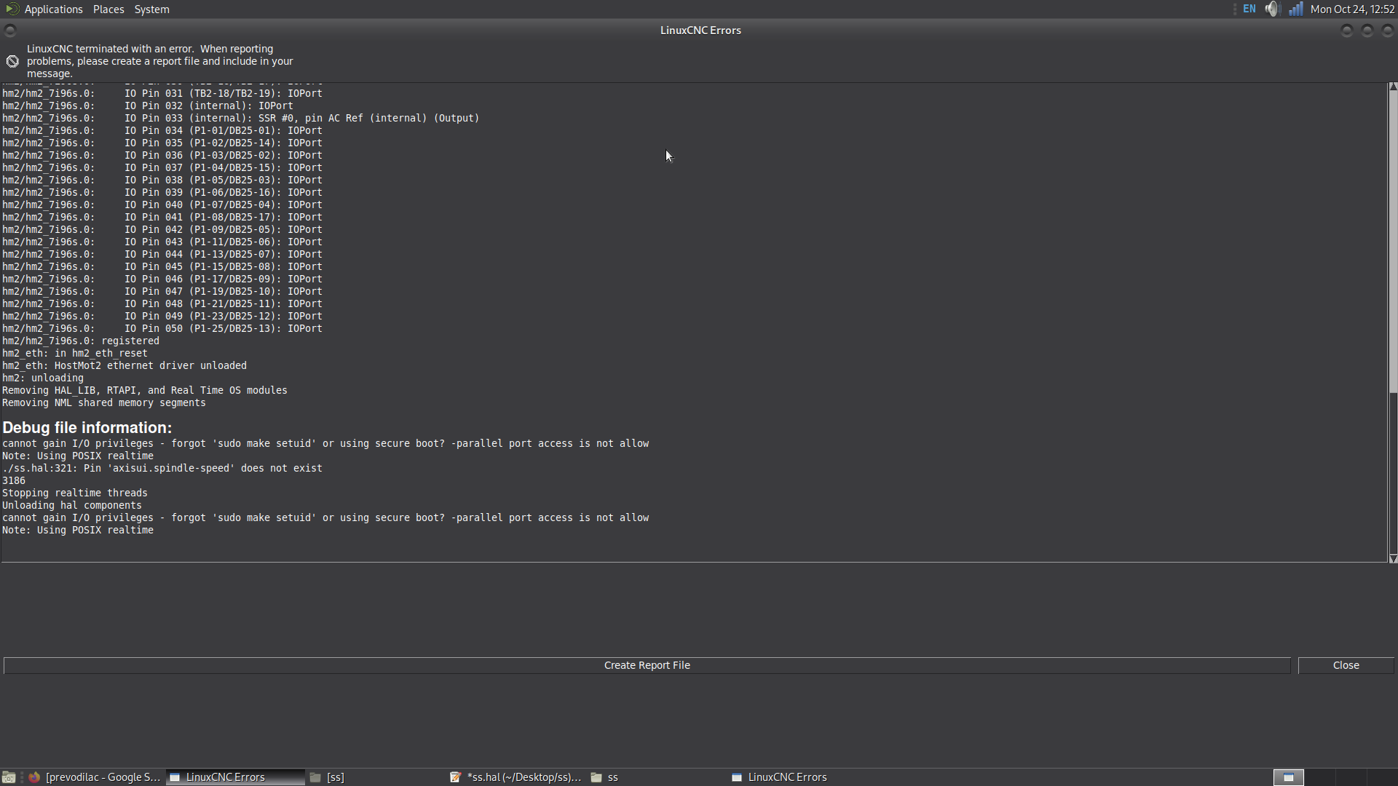Click the Create Report File button
1398x786 pixels.
point(647,665)
